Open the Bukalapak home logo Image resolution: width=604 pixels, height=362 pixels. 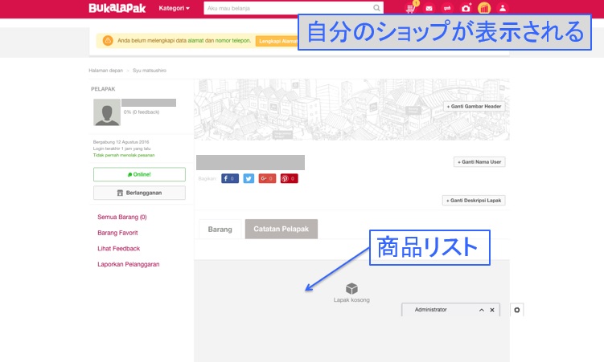pos(117,8)
